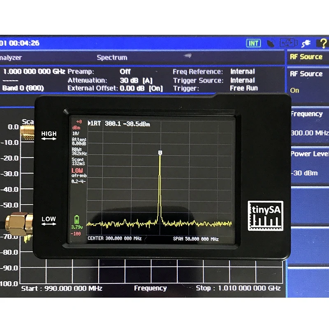Tap the power plug status icon
Image resolution: width=329 pixels, height=329 pixels.
(306, 44)
